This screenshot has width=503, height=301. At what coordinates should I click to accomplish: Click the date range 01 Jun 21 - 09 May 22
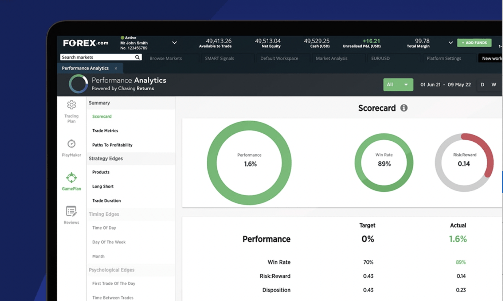(446, 85)
